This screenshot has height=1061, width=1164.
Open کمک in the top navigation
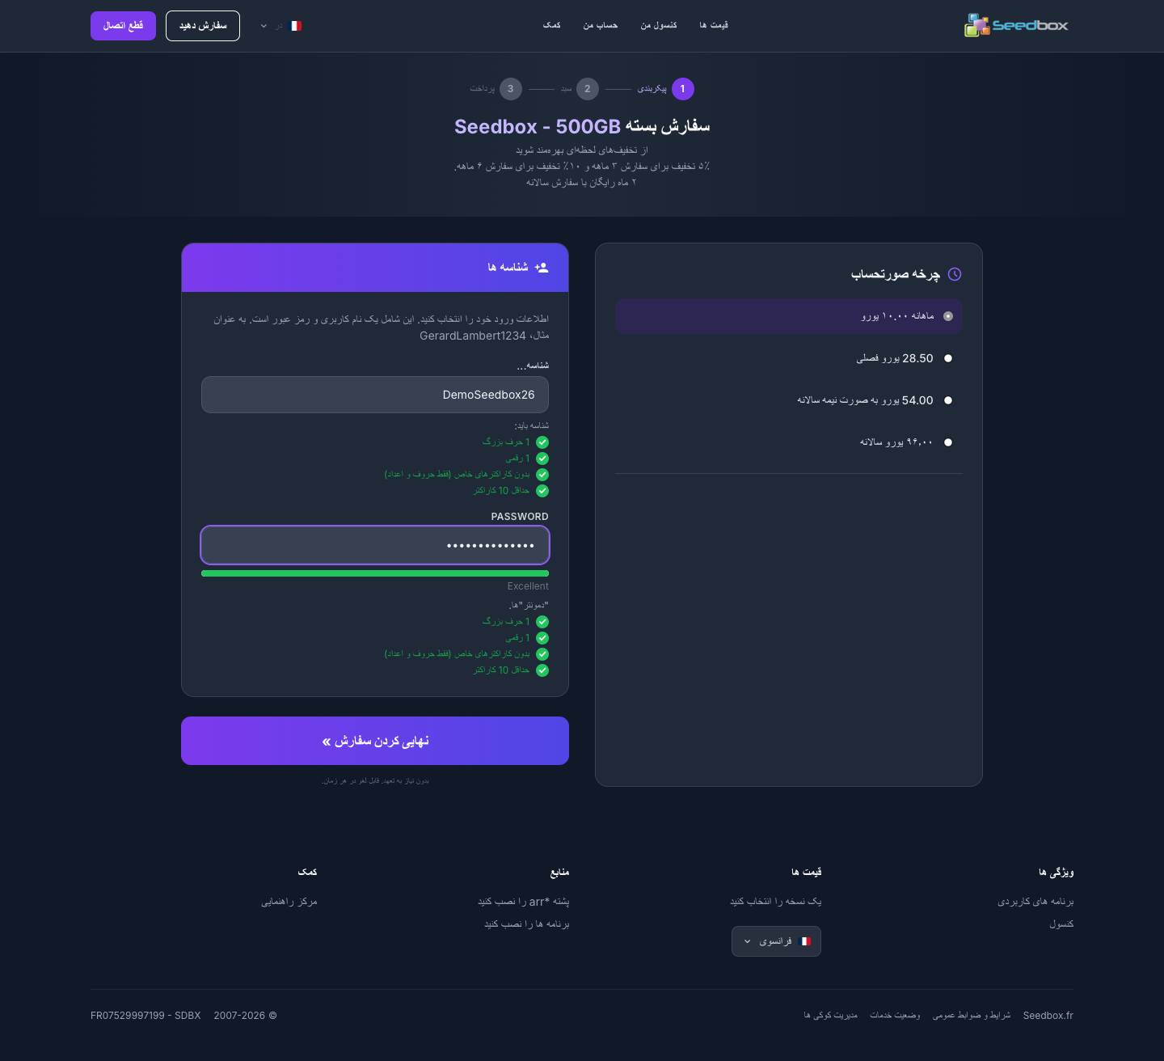pos(552,25)
